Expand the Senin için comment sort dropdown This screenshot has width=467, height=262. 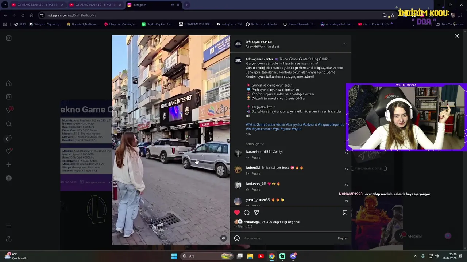255,144
